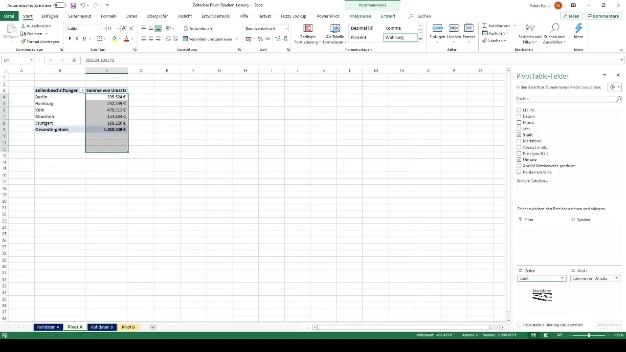Open the Calibri font name dropdown

coord(104,29)
